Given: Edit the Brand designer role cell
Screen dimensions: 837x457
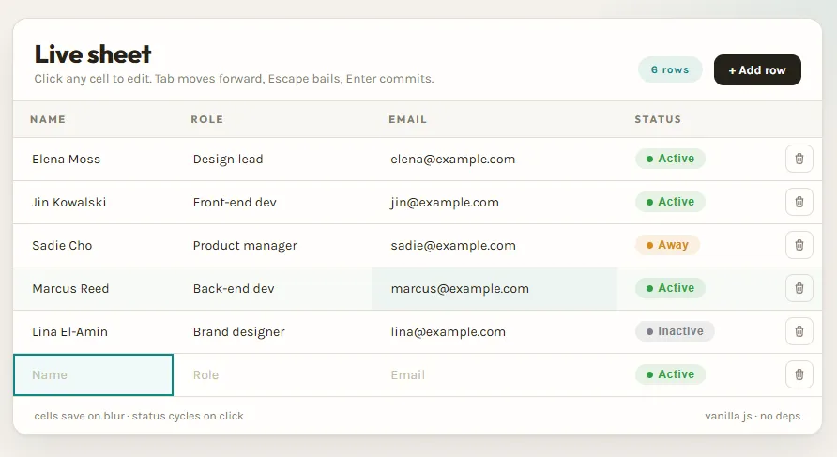Looking at the screenshot, I should [273, 332].
